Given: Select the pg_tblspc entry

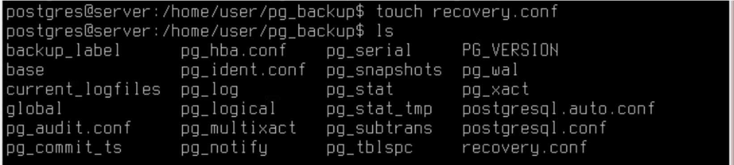Looking at the screenshot, I should coord(369,148).
